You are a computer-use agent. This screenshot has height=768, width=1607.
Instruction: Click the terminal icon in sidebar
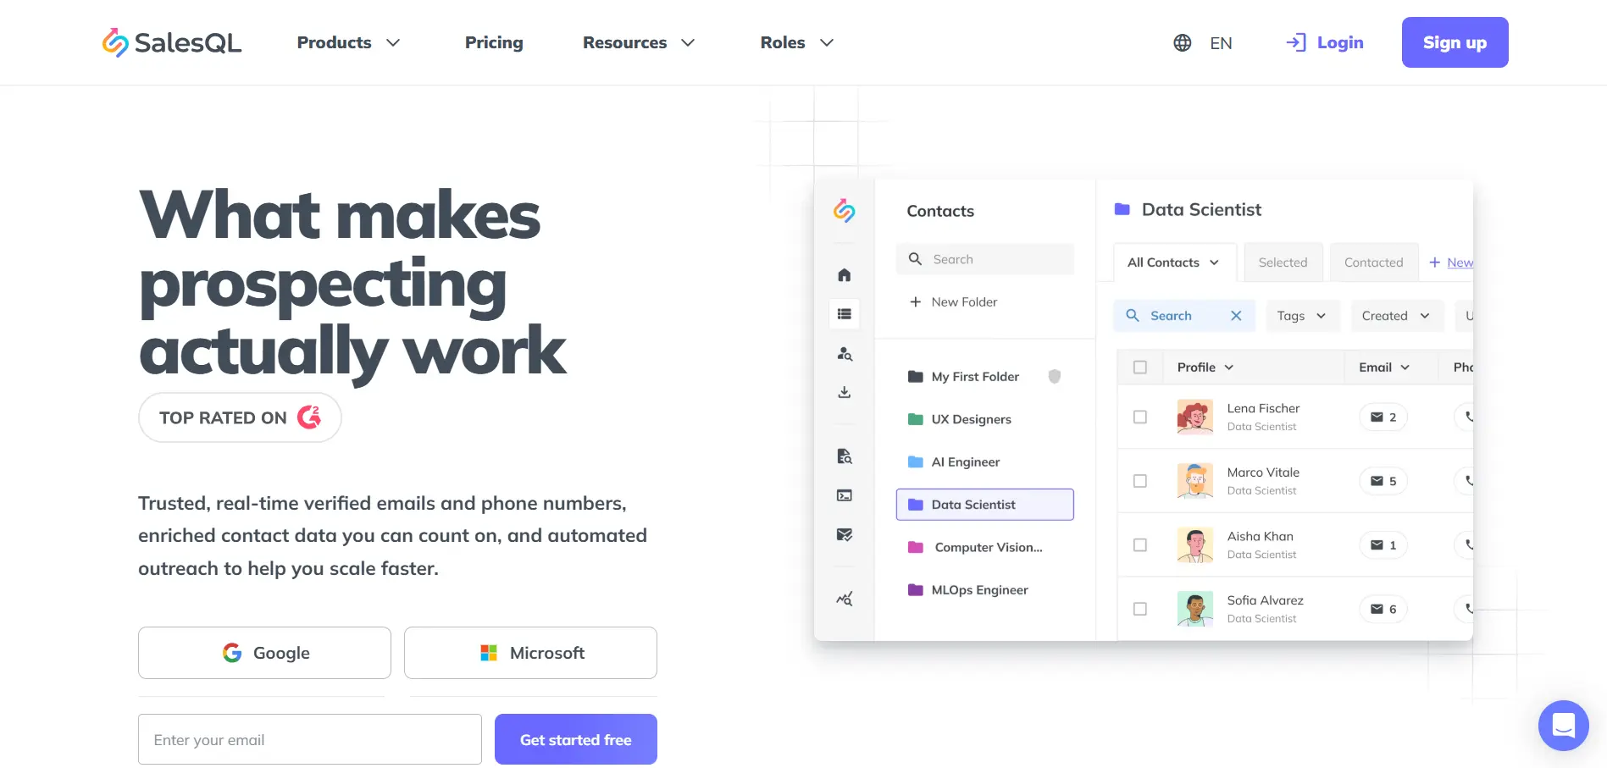[x=845, y=495]
